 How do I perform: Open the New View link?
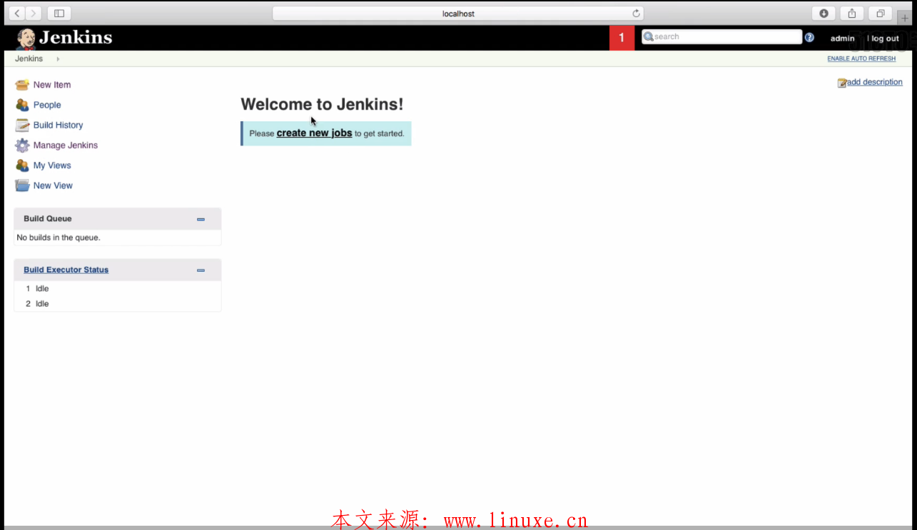53,185
